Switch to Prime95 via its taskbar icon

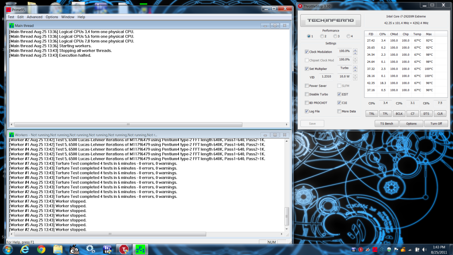coord(140,249)
